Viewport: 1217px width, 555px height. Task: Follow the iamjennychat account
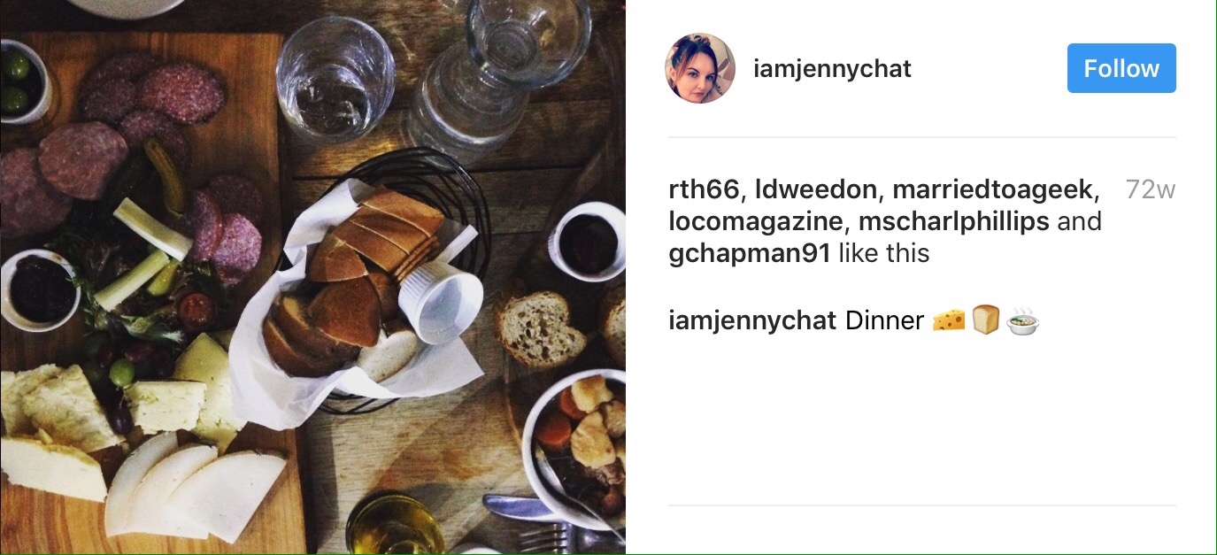pyautogui.click(x=1121, y=68)
